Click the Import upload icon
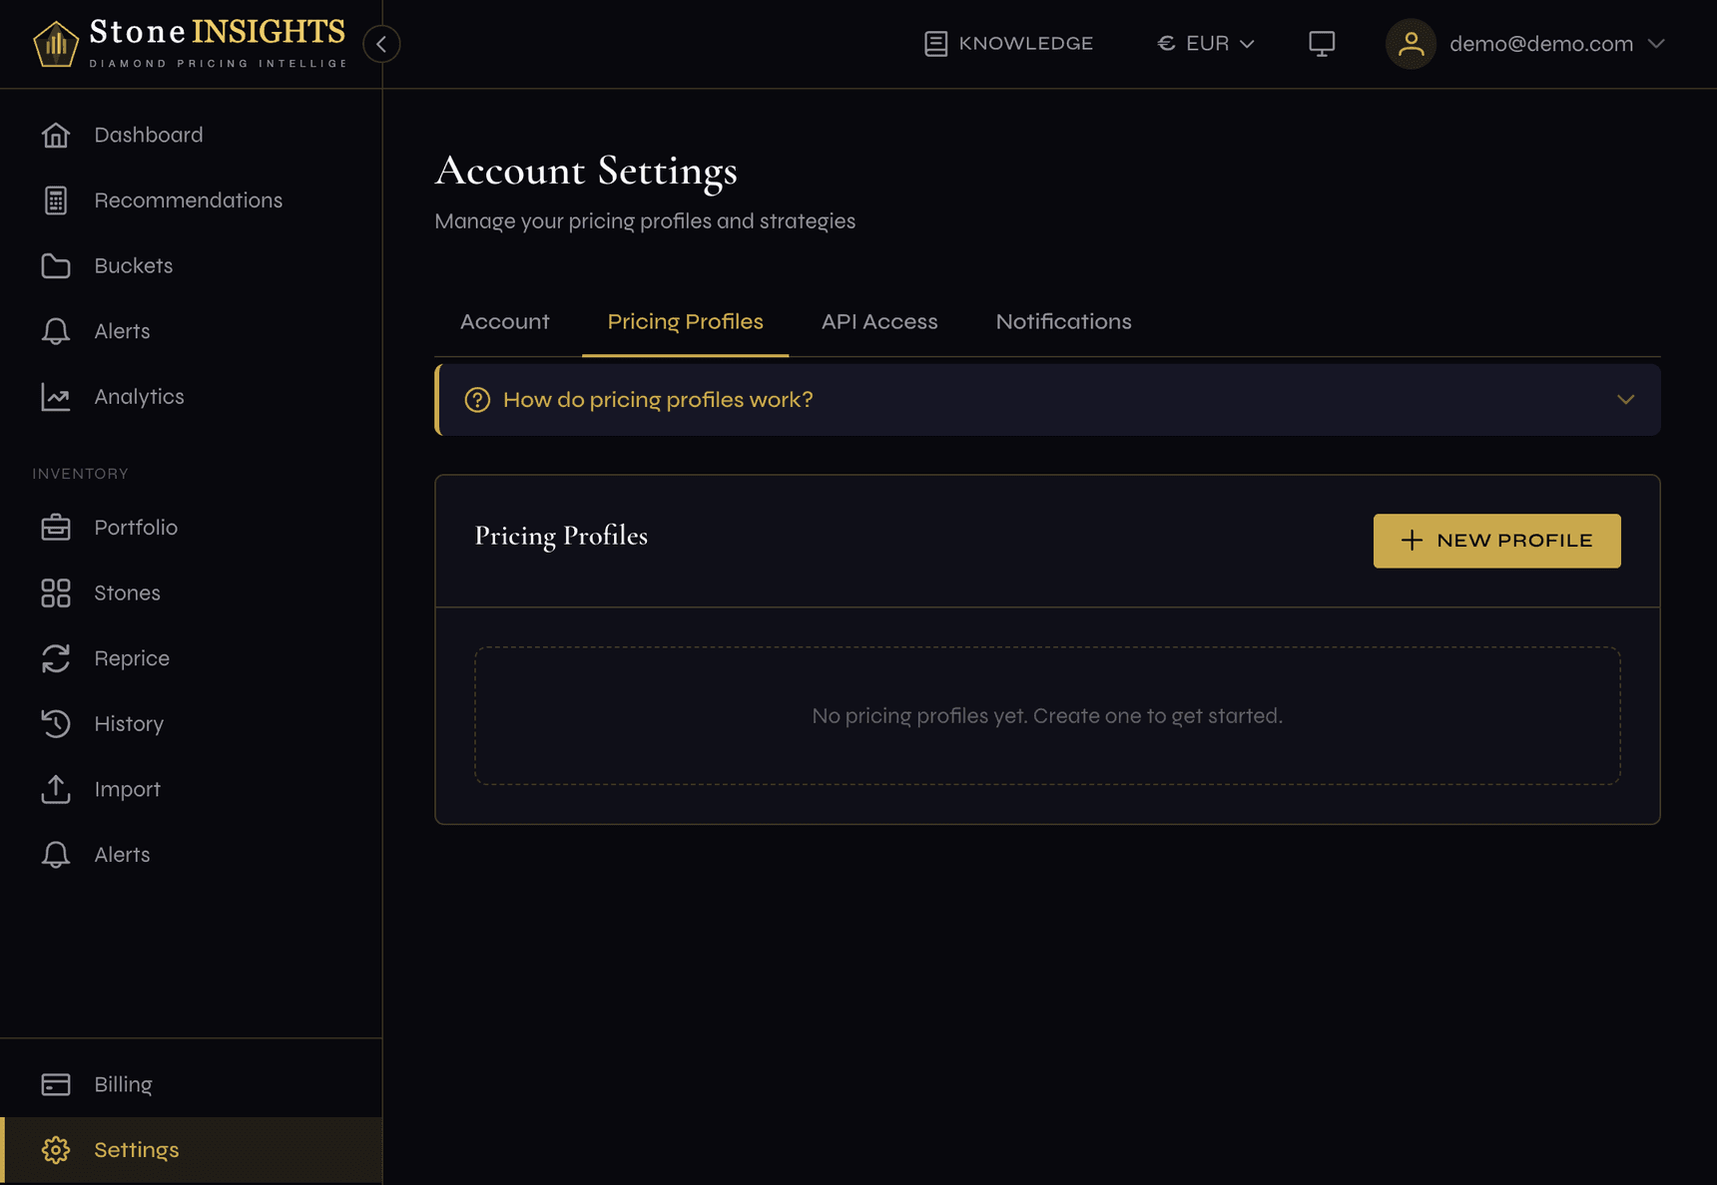 point(56,788)
